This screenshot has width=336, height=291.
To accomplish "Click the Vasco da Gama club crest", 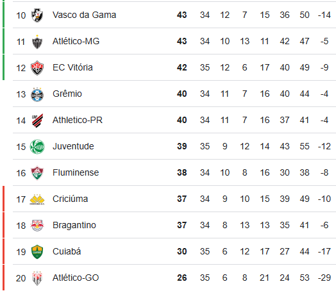I will 37,15.
